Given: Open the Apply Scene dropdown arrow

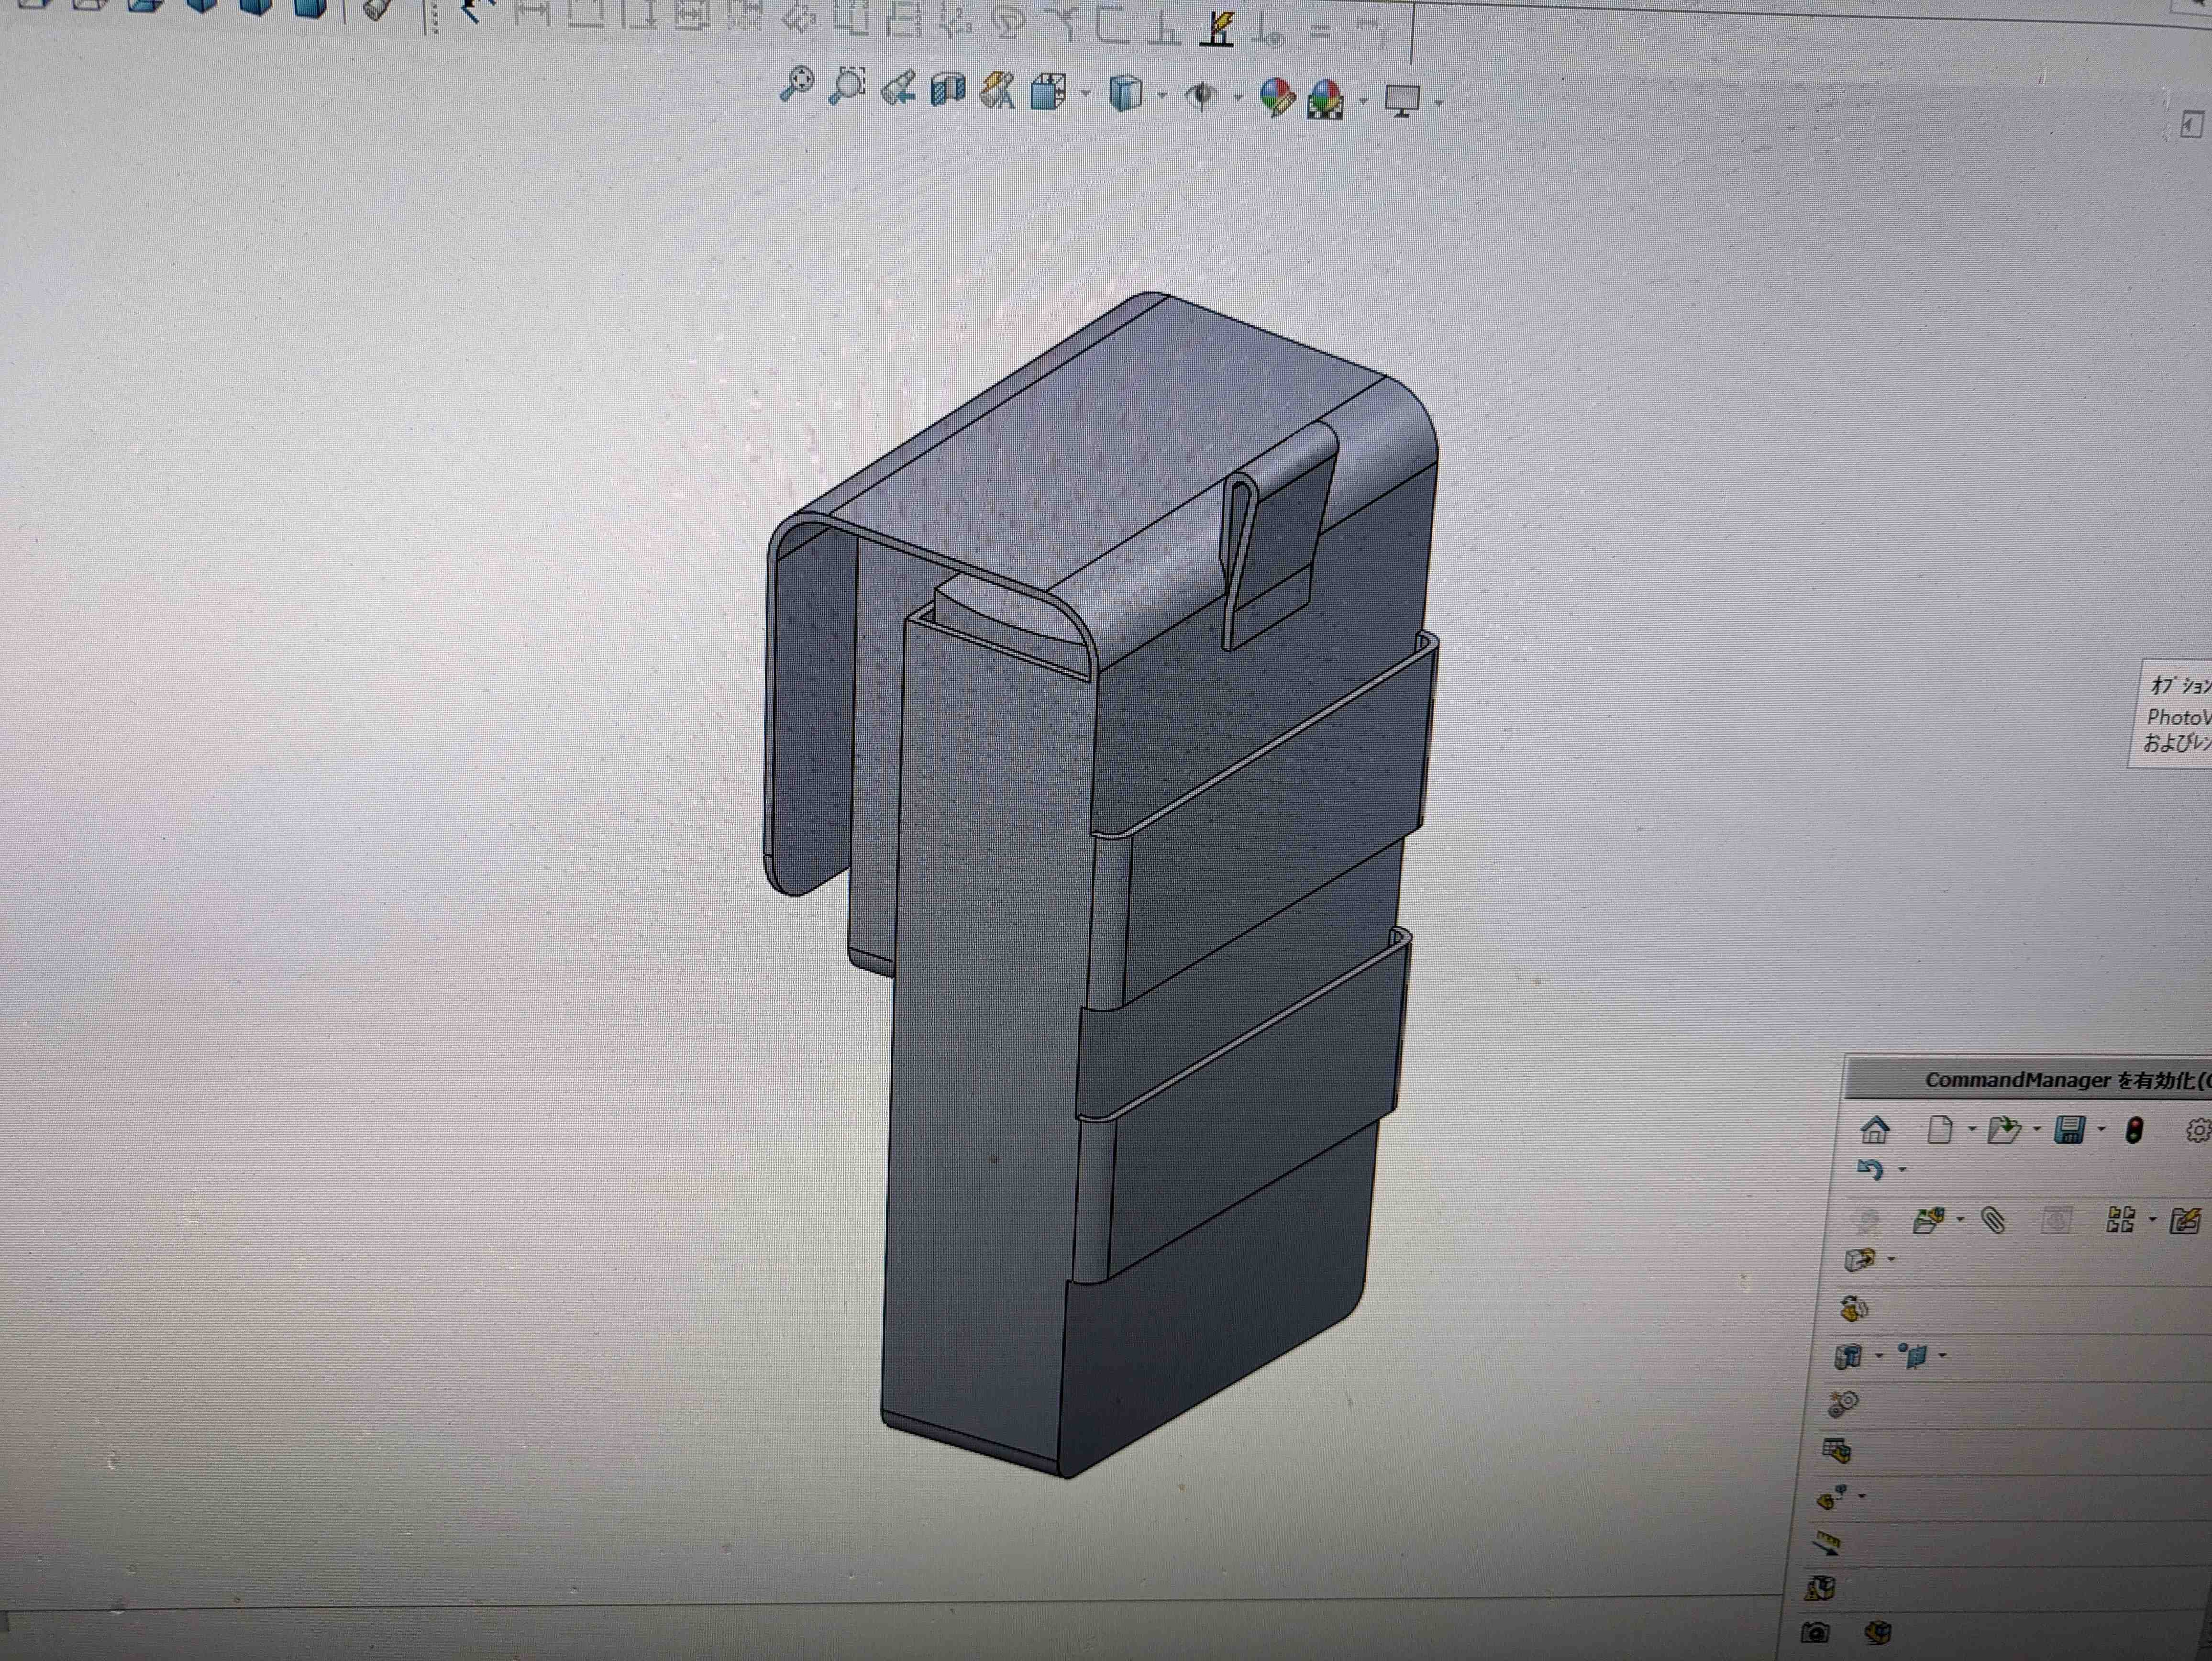Looking at the screenshot, I should [x=1363, y=101].
